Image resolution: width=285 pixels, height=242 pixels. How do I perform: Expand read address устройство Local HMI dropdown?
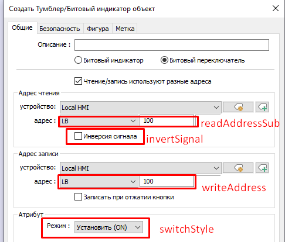click(x=141, y=107)
